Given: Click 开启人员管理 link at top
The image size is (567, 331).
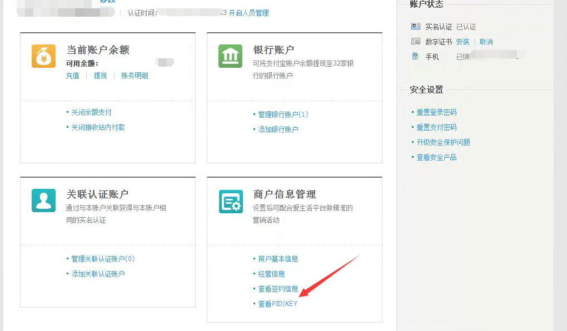Looking at the screenshot, I should pos(248,13).
